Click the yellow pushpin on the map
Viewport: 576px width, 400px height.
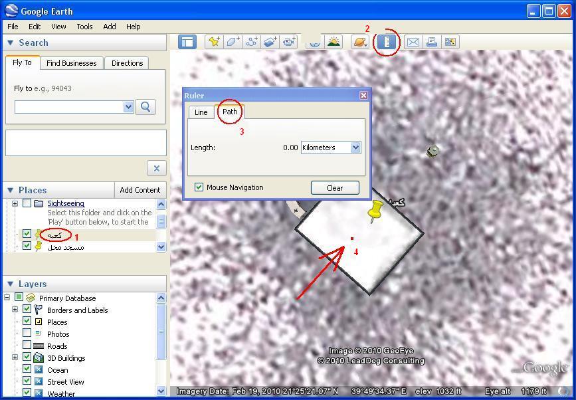coord(375,211)
